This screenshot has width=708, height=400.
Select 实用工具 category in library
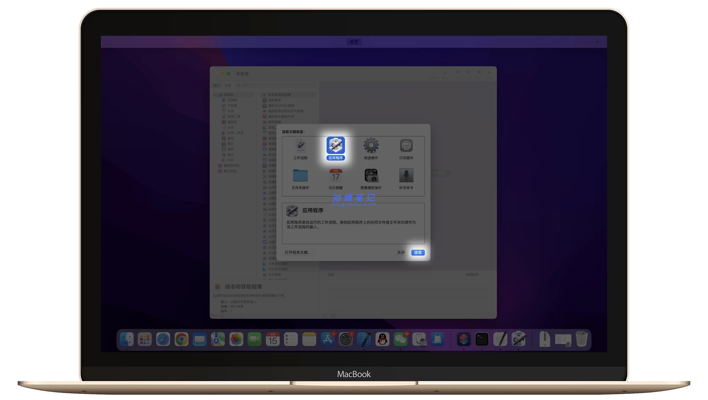pyautogui.click(x=231, y=116)
